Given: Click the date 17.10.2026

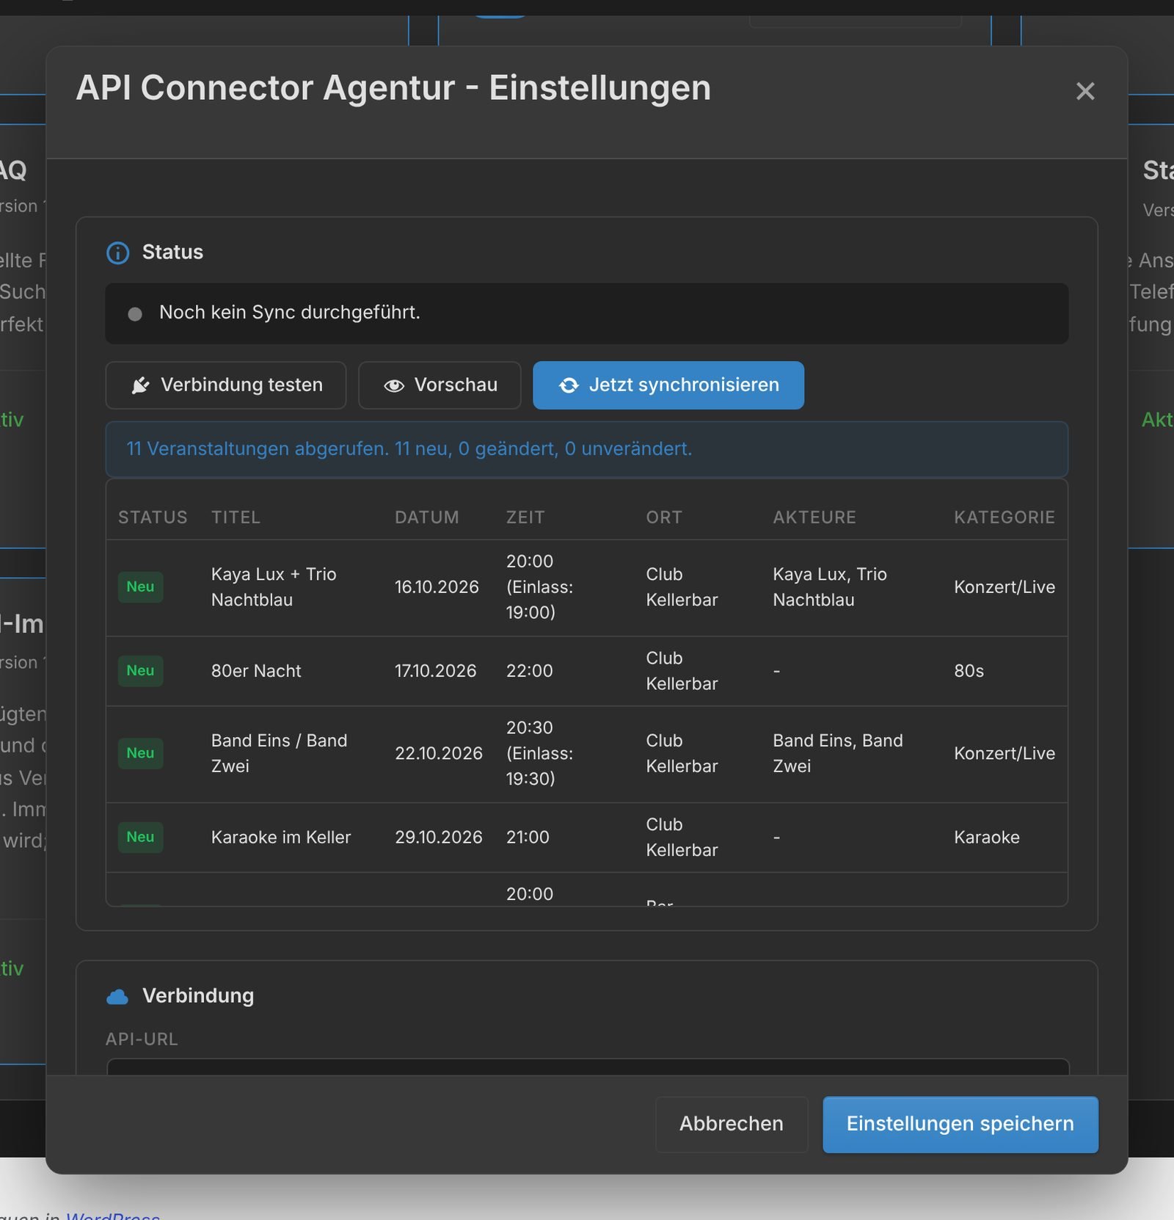Looking at the screenshot, I should click(436, 671).
